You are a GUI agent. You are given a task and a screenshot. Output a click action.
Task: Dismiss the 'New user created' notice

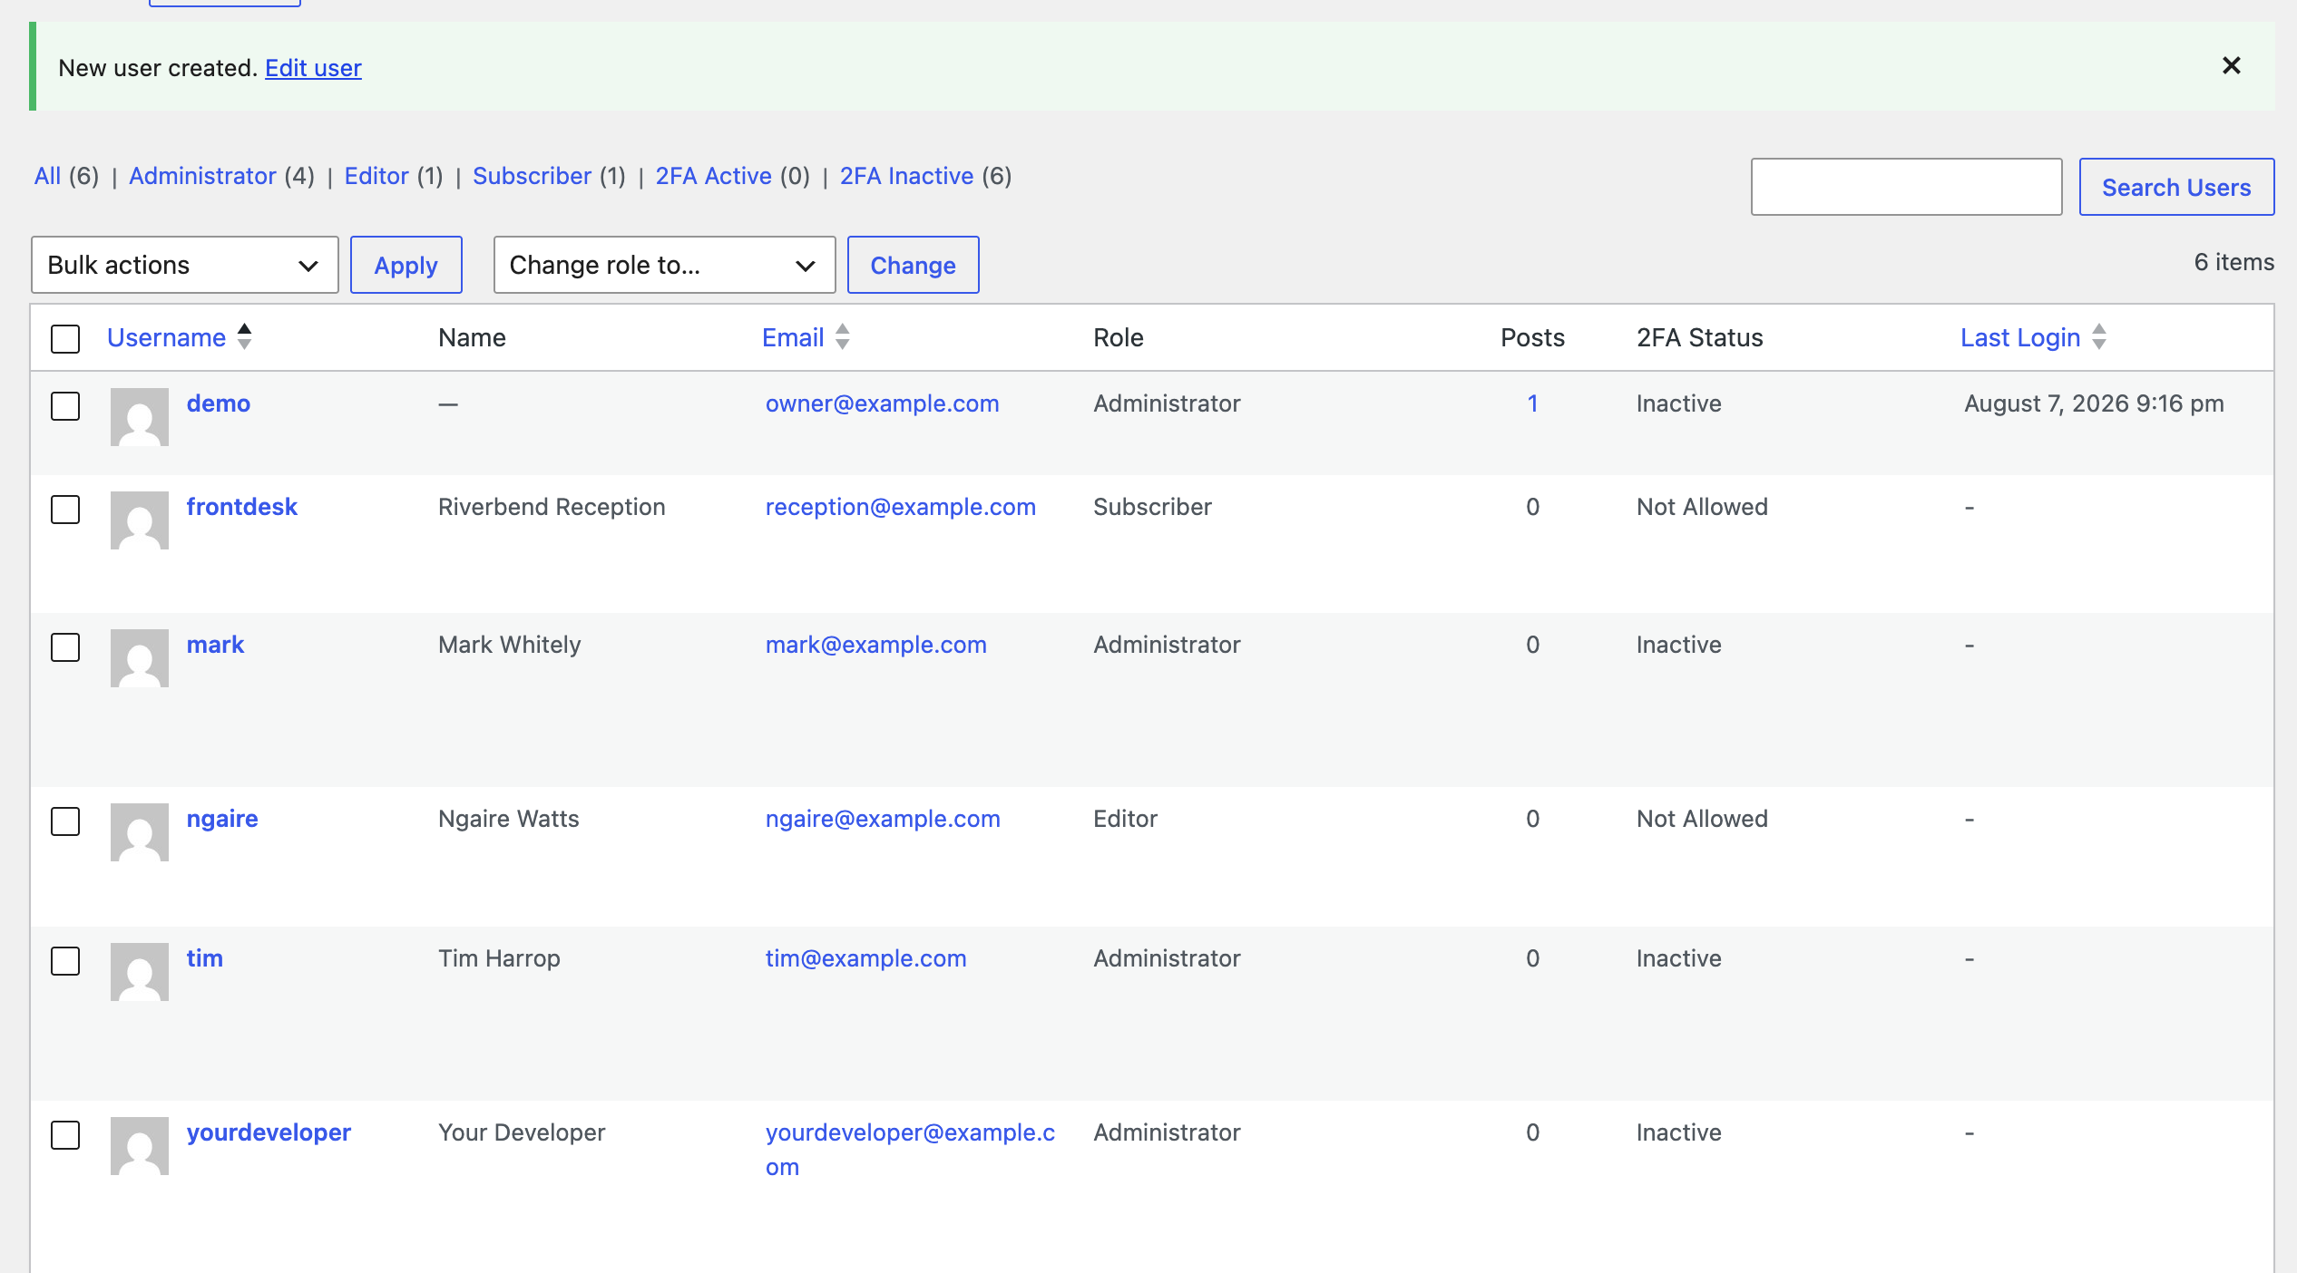(x=2231, y=65)
